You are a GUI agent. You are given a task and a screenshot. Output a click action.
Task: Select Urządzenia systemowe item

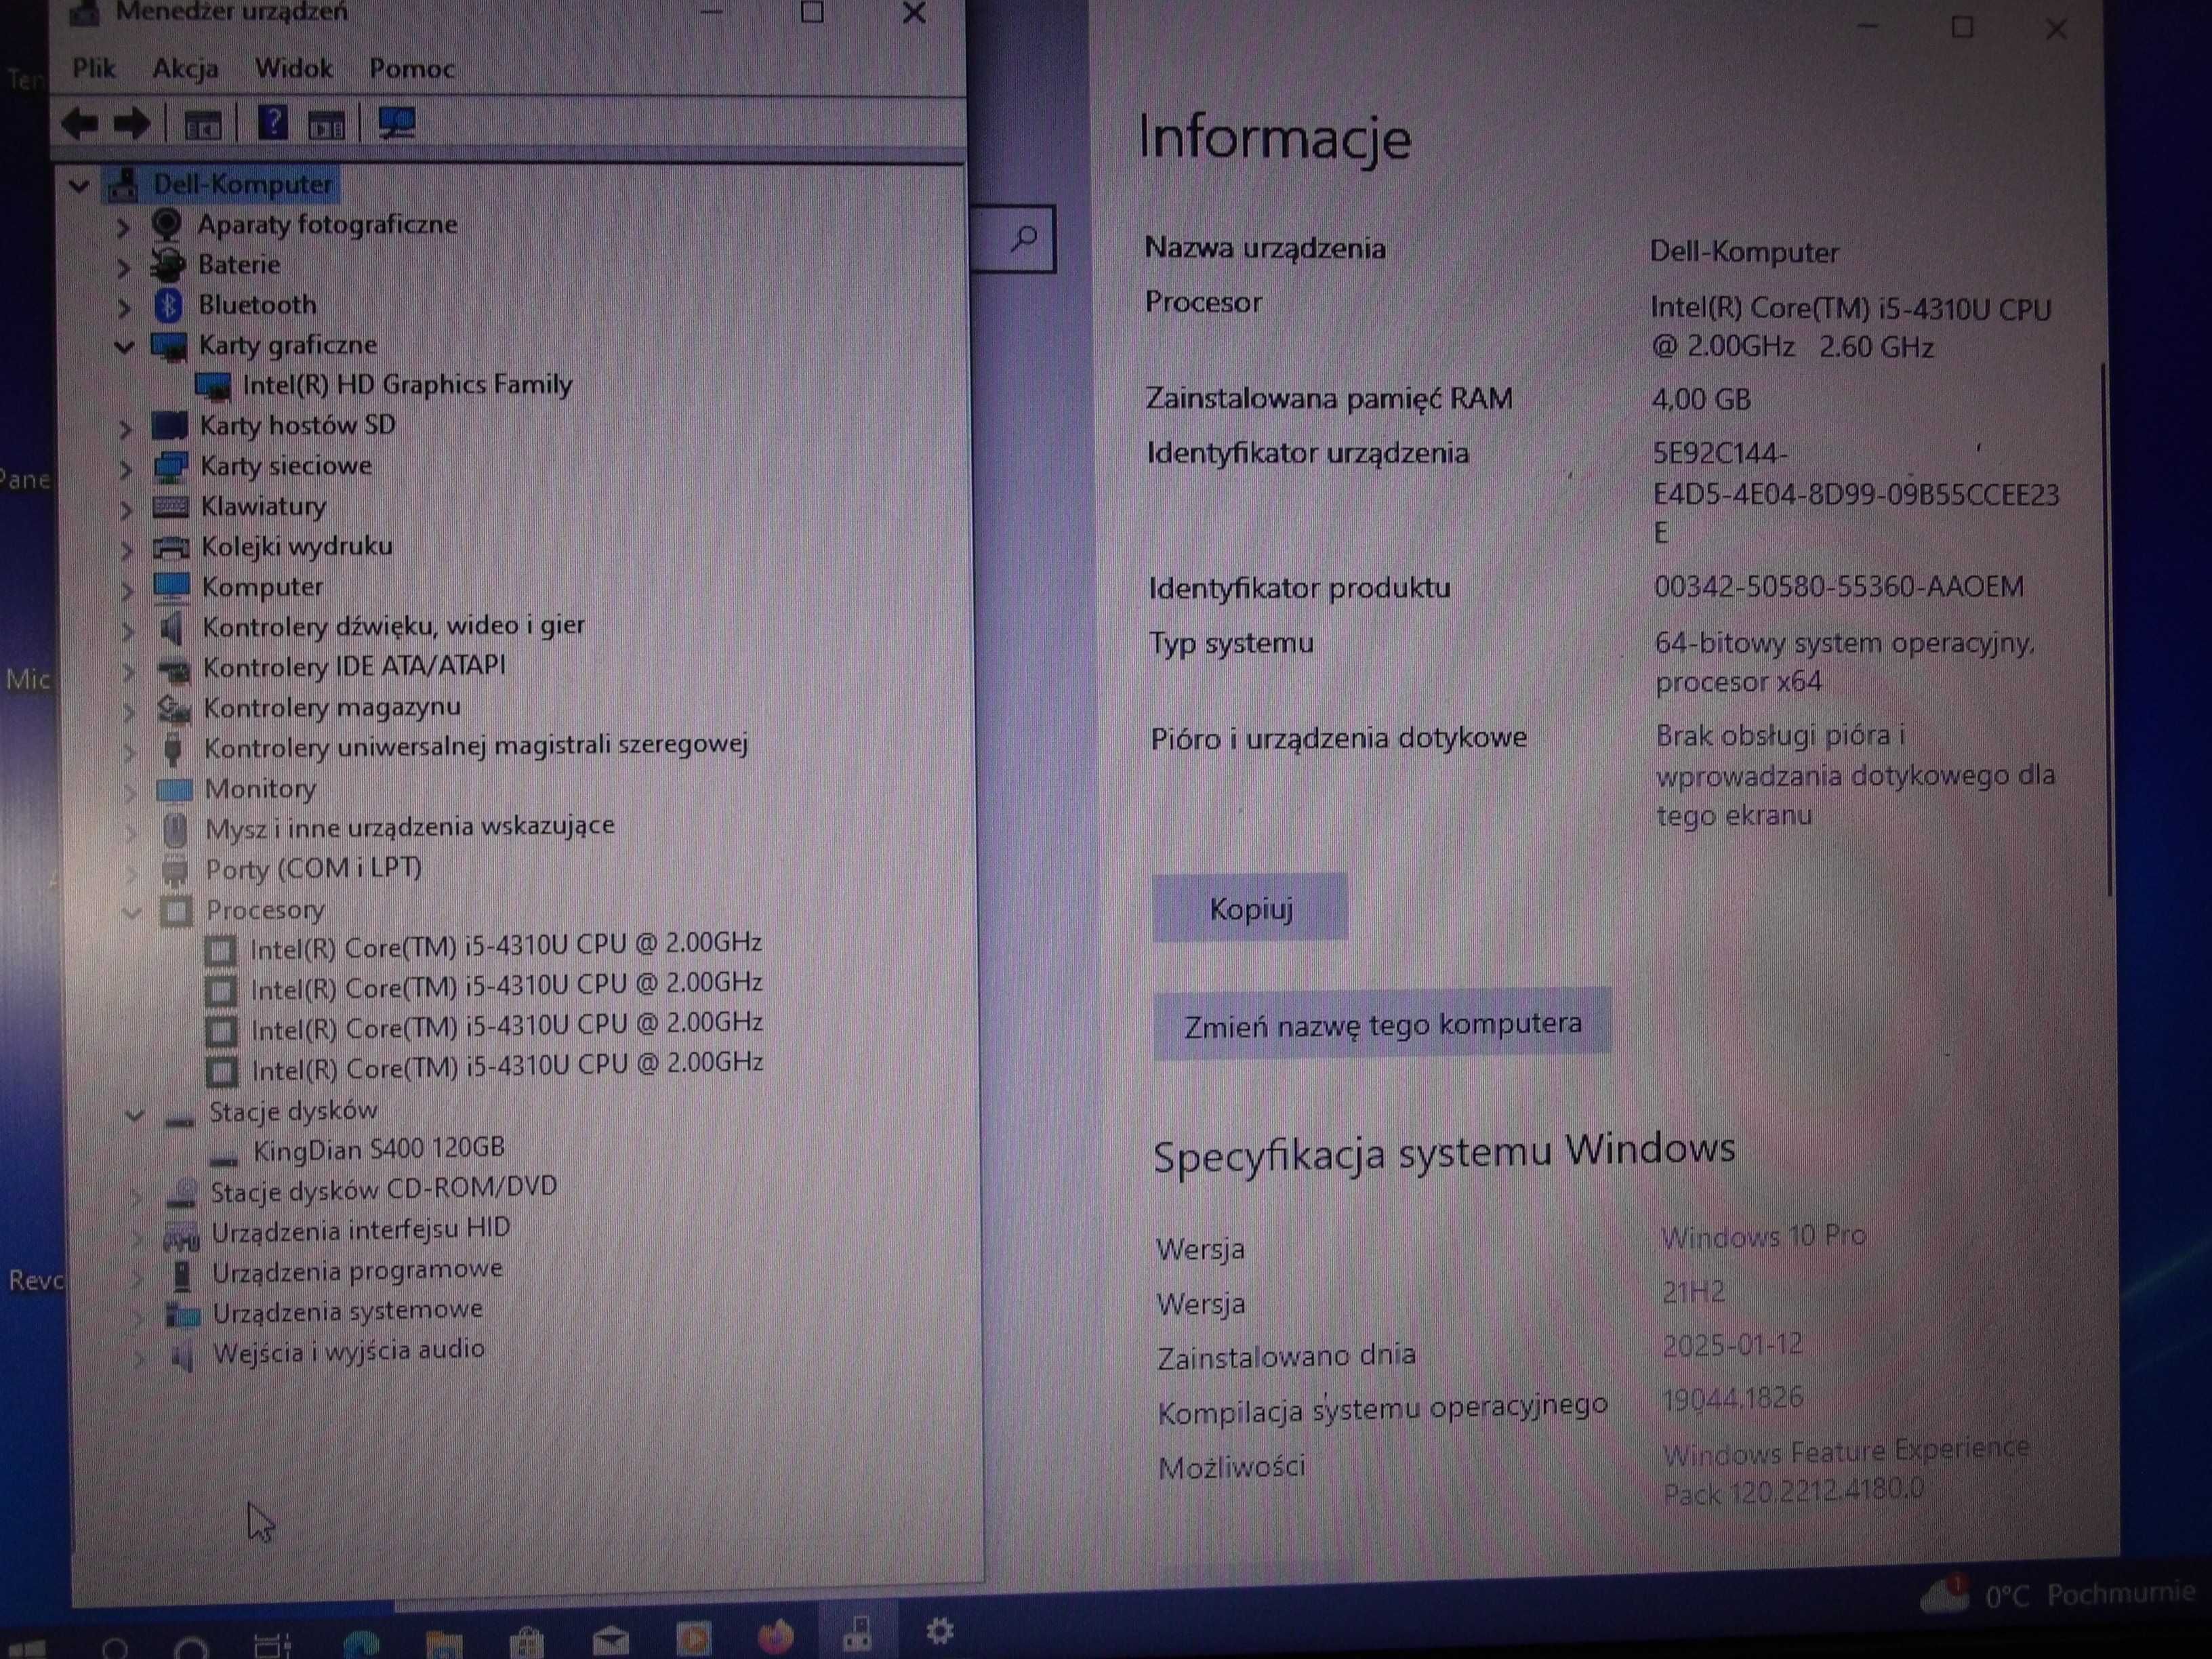click(x=348, y=1311)
